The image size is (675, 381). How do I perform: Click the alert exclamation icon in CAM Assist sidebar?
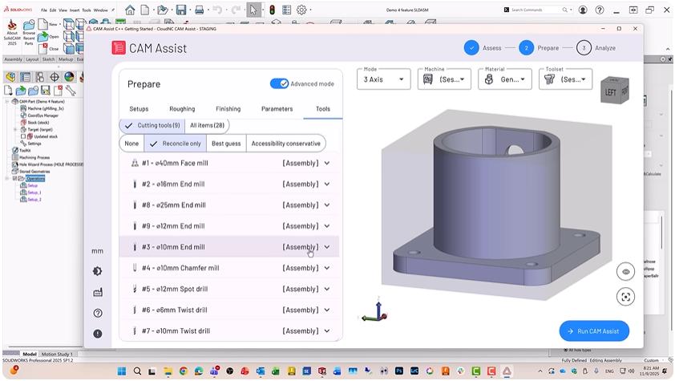(97, 334)
